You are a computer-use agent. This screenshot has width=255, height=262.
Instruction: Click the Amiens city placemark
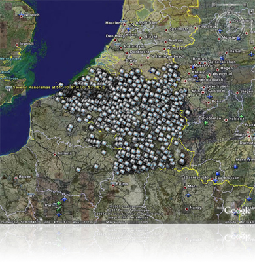54,155
